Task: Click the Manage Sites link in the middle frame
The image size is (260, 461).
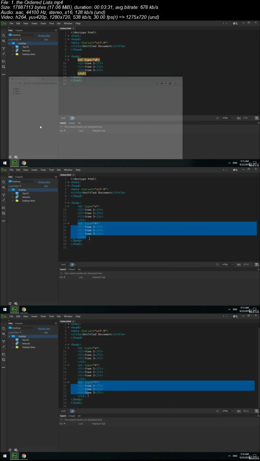Action: pyautogui.click(x=44, y=182)
